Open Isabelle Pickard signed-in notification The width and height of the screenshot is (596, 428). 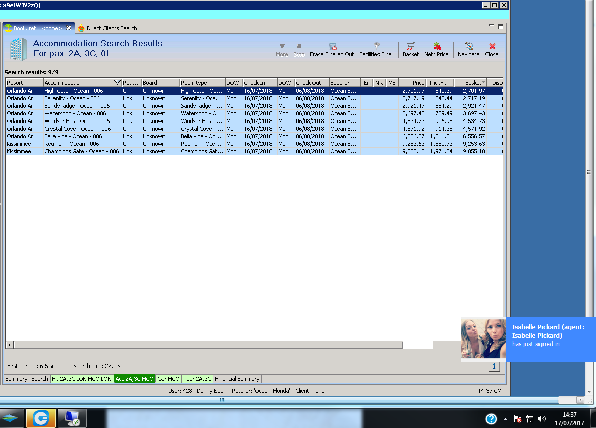coord(551,339)
